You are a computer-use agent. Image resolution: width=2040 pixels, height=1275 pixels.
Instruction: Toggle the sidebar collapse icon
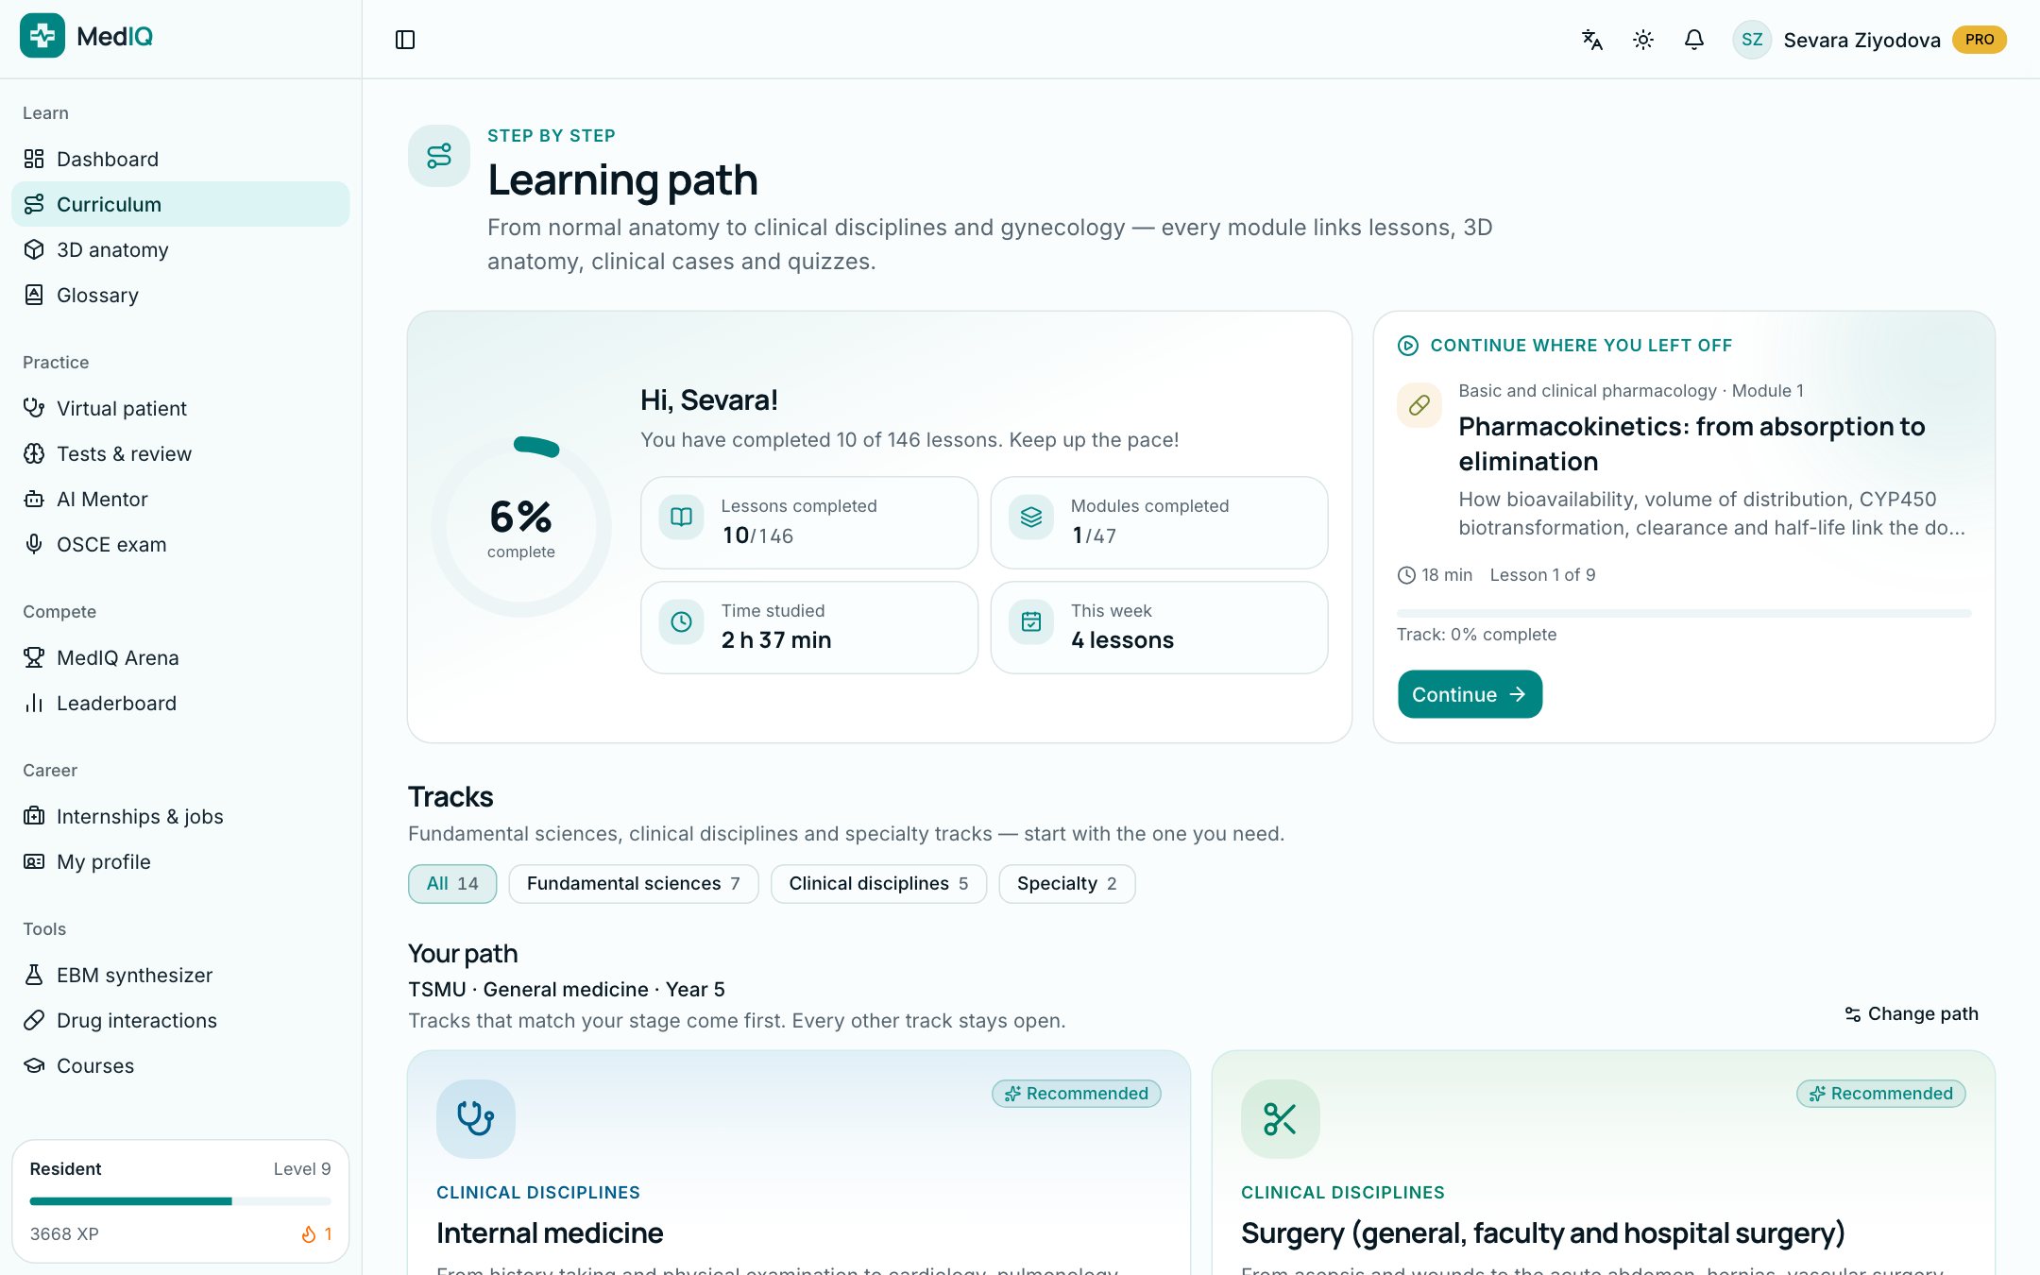tap(405, 40)
